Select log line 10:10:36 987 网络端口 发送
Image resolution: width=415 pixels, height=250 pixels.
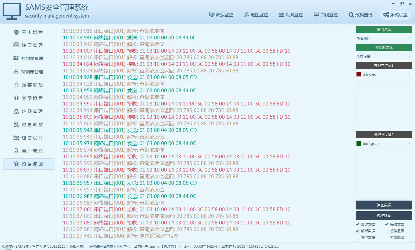129,196
